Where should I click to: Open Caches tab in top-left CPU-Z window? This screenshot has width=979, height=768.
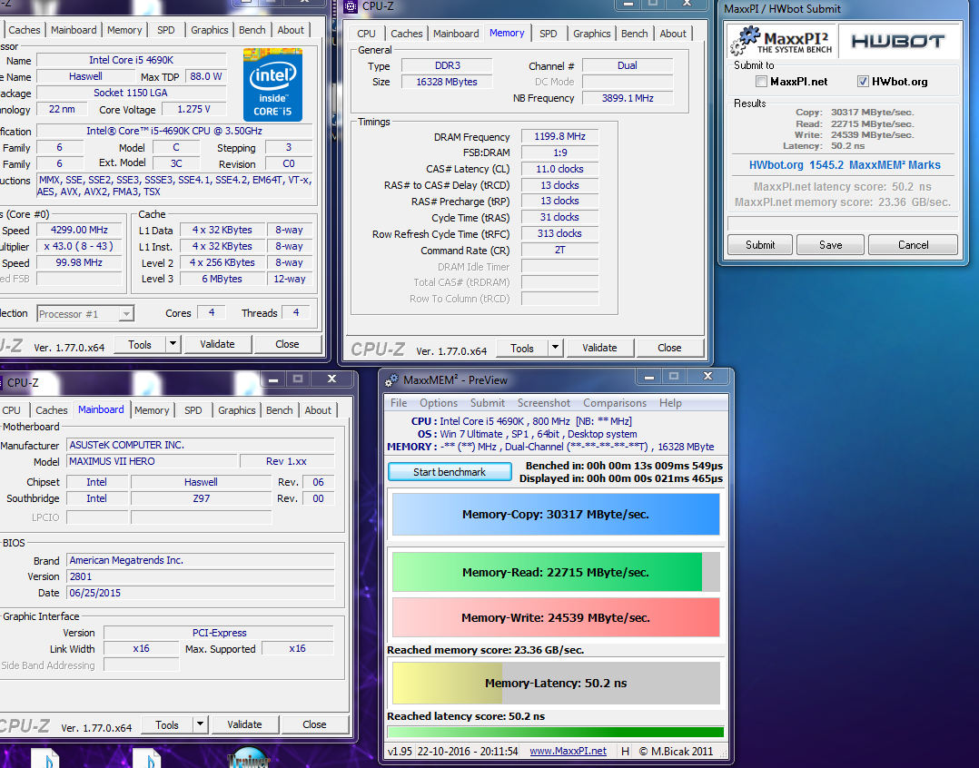(25, 30)
